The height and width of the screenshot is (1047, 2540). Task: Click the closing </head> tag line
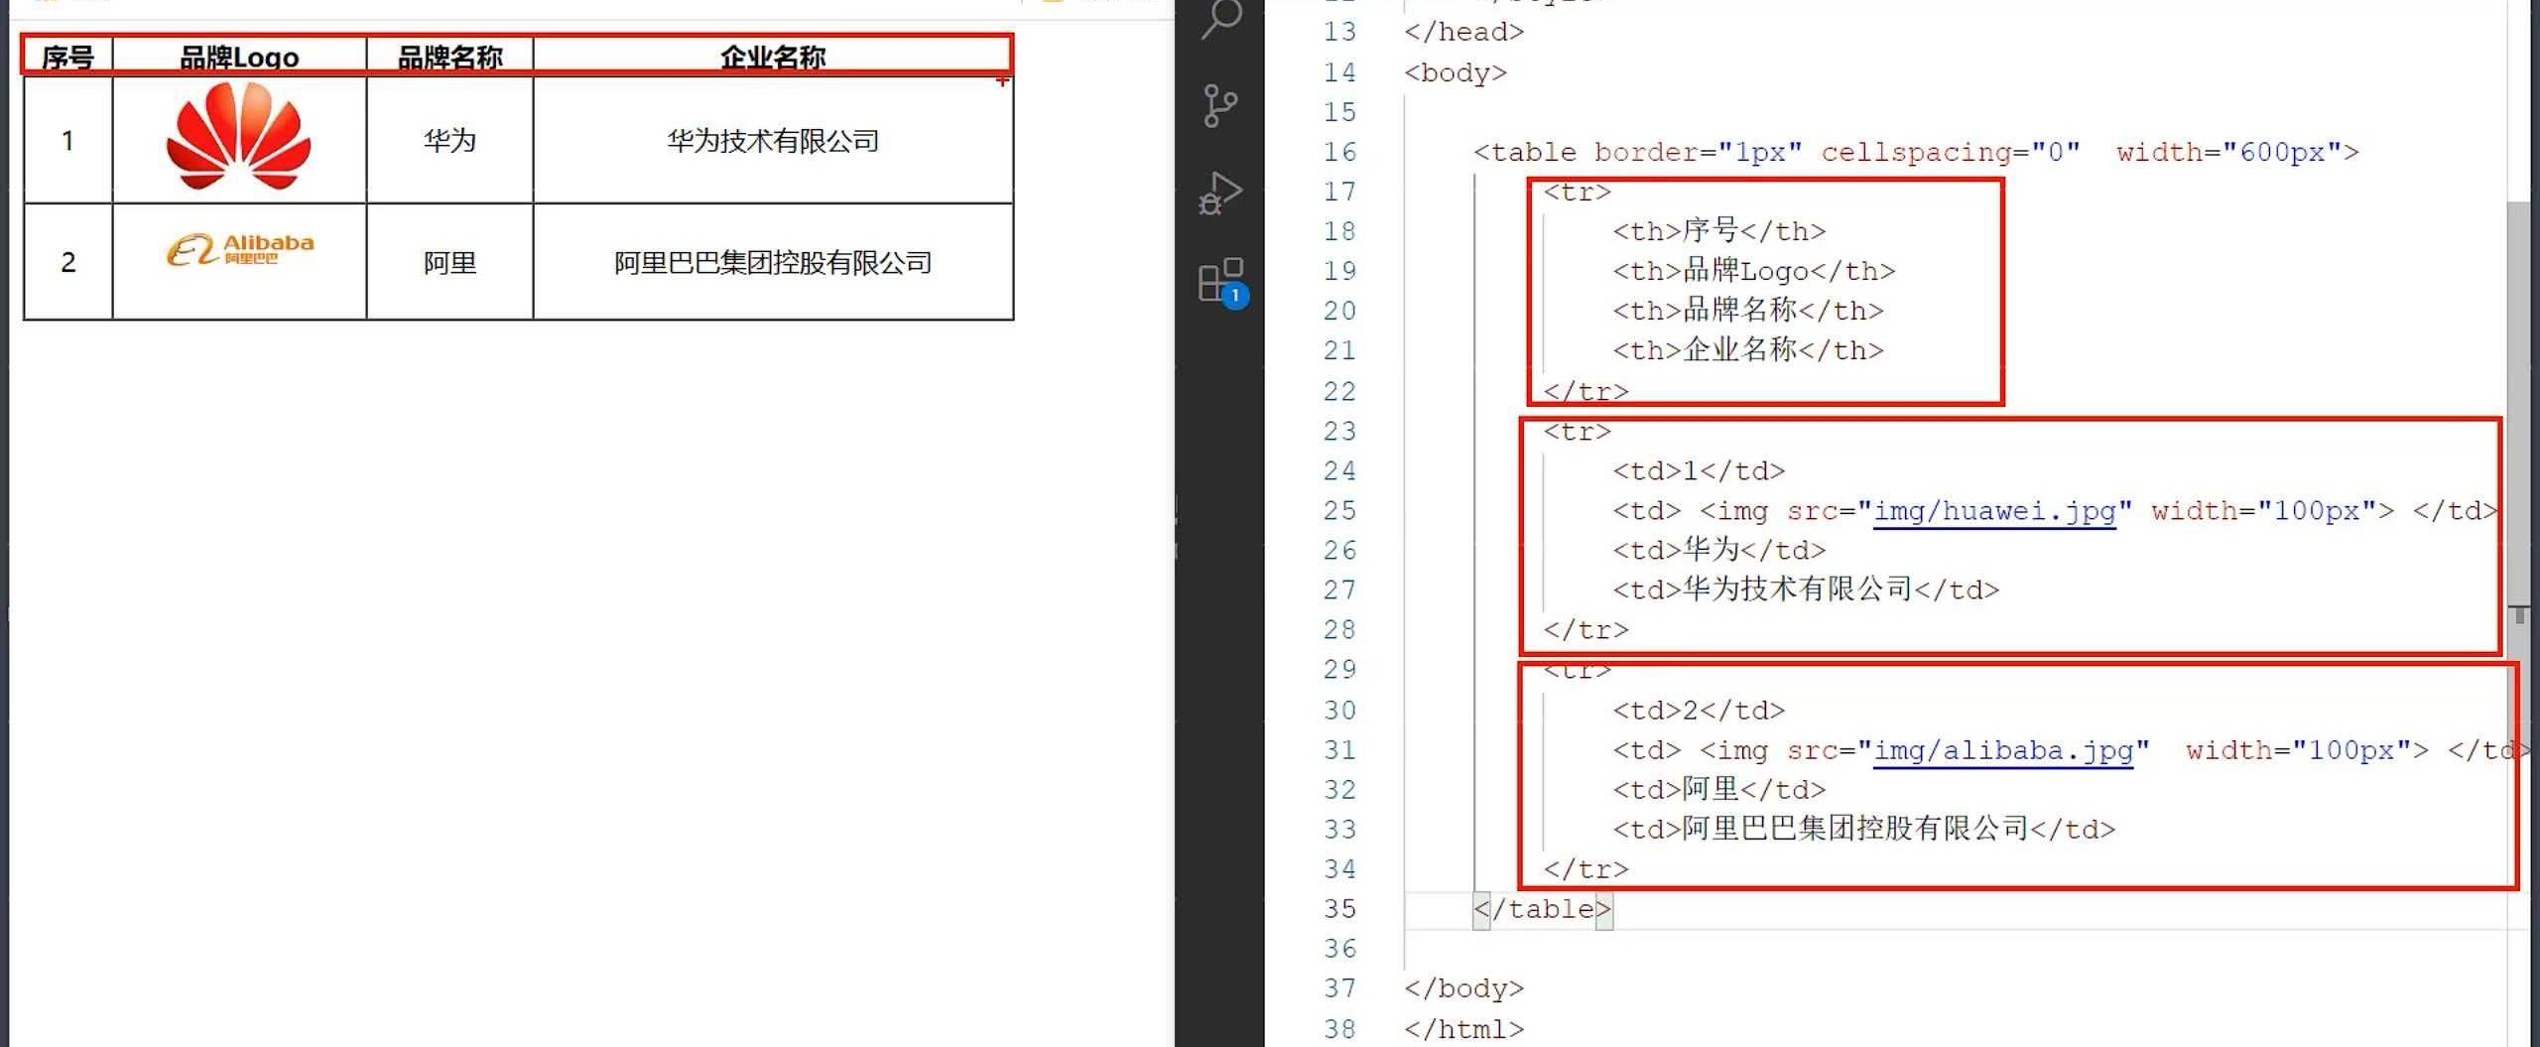(x=1463, y=32)
